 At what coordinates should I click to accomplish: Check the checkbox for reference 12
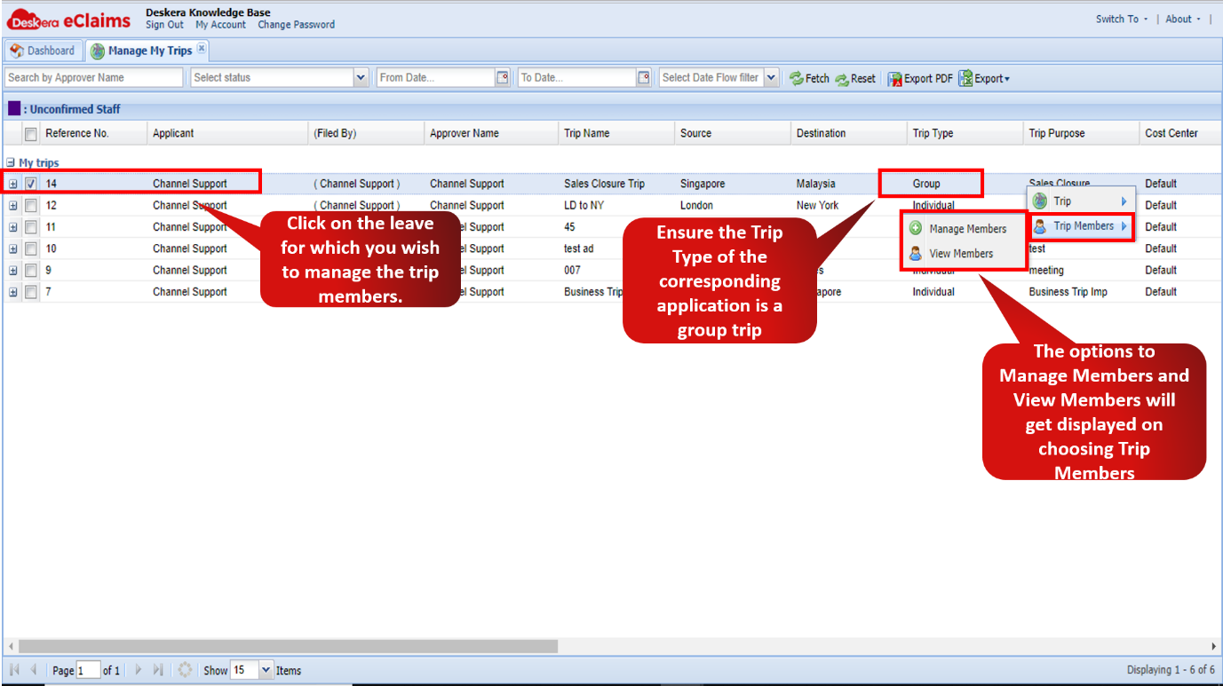31,205
